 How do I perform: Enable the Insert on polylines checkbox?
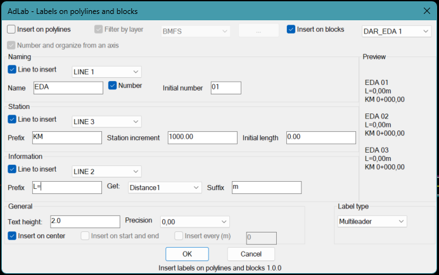click(12, 29)
